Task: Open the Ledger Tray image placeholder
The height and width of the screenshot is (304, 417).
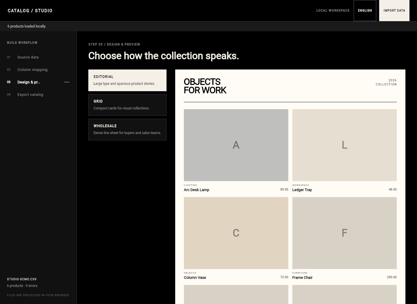Action: click(345, 145)
